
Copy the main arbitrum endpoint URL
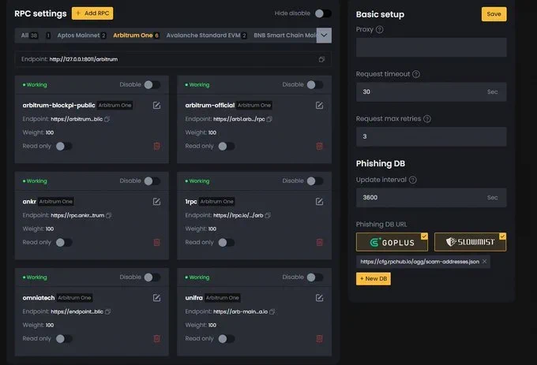point(321,59)
